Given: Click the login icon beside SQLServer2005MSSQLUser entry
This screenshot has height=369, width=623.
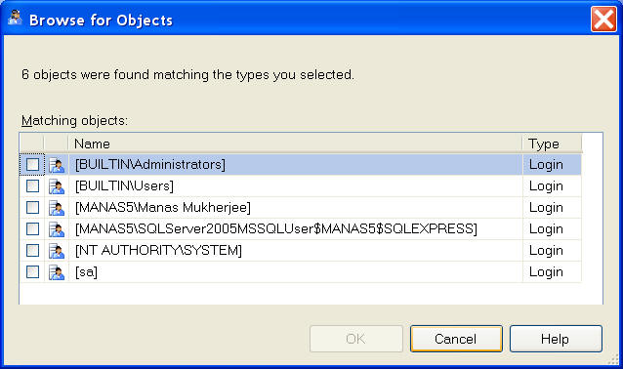Looking at the screenshot, I should click(x=57, y=229).
